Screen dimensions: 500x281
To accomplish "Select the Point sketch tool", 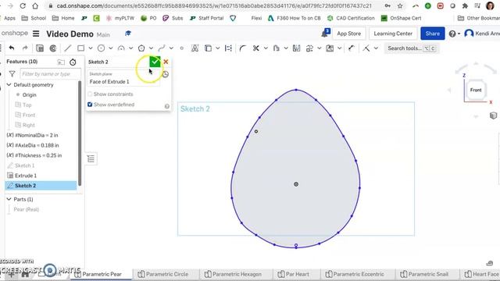I will click(x=182, y=48).
